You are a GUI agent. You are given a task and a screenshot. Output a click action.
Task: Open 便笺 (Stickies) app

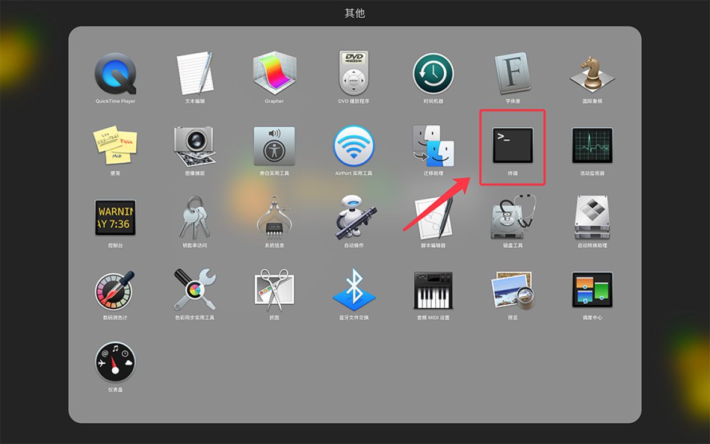coord(116,146)
